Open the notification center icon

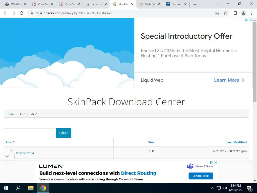tap(249, 188)
